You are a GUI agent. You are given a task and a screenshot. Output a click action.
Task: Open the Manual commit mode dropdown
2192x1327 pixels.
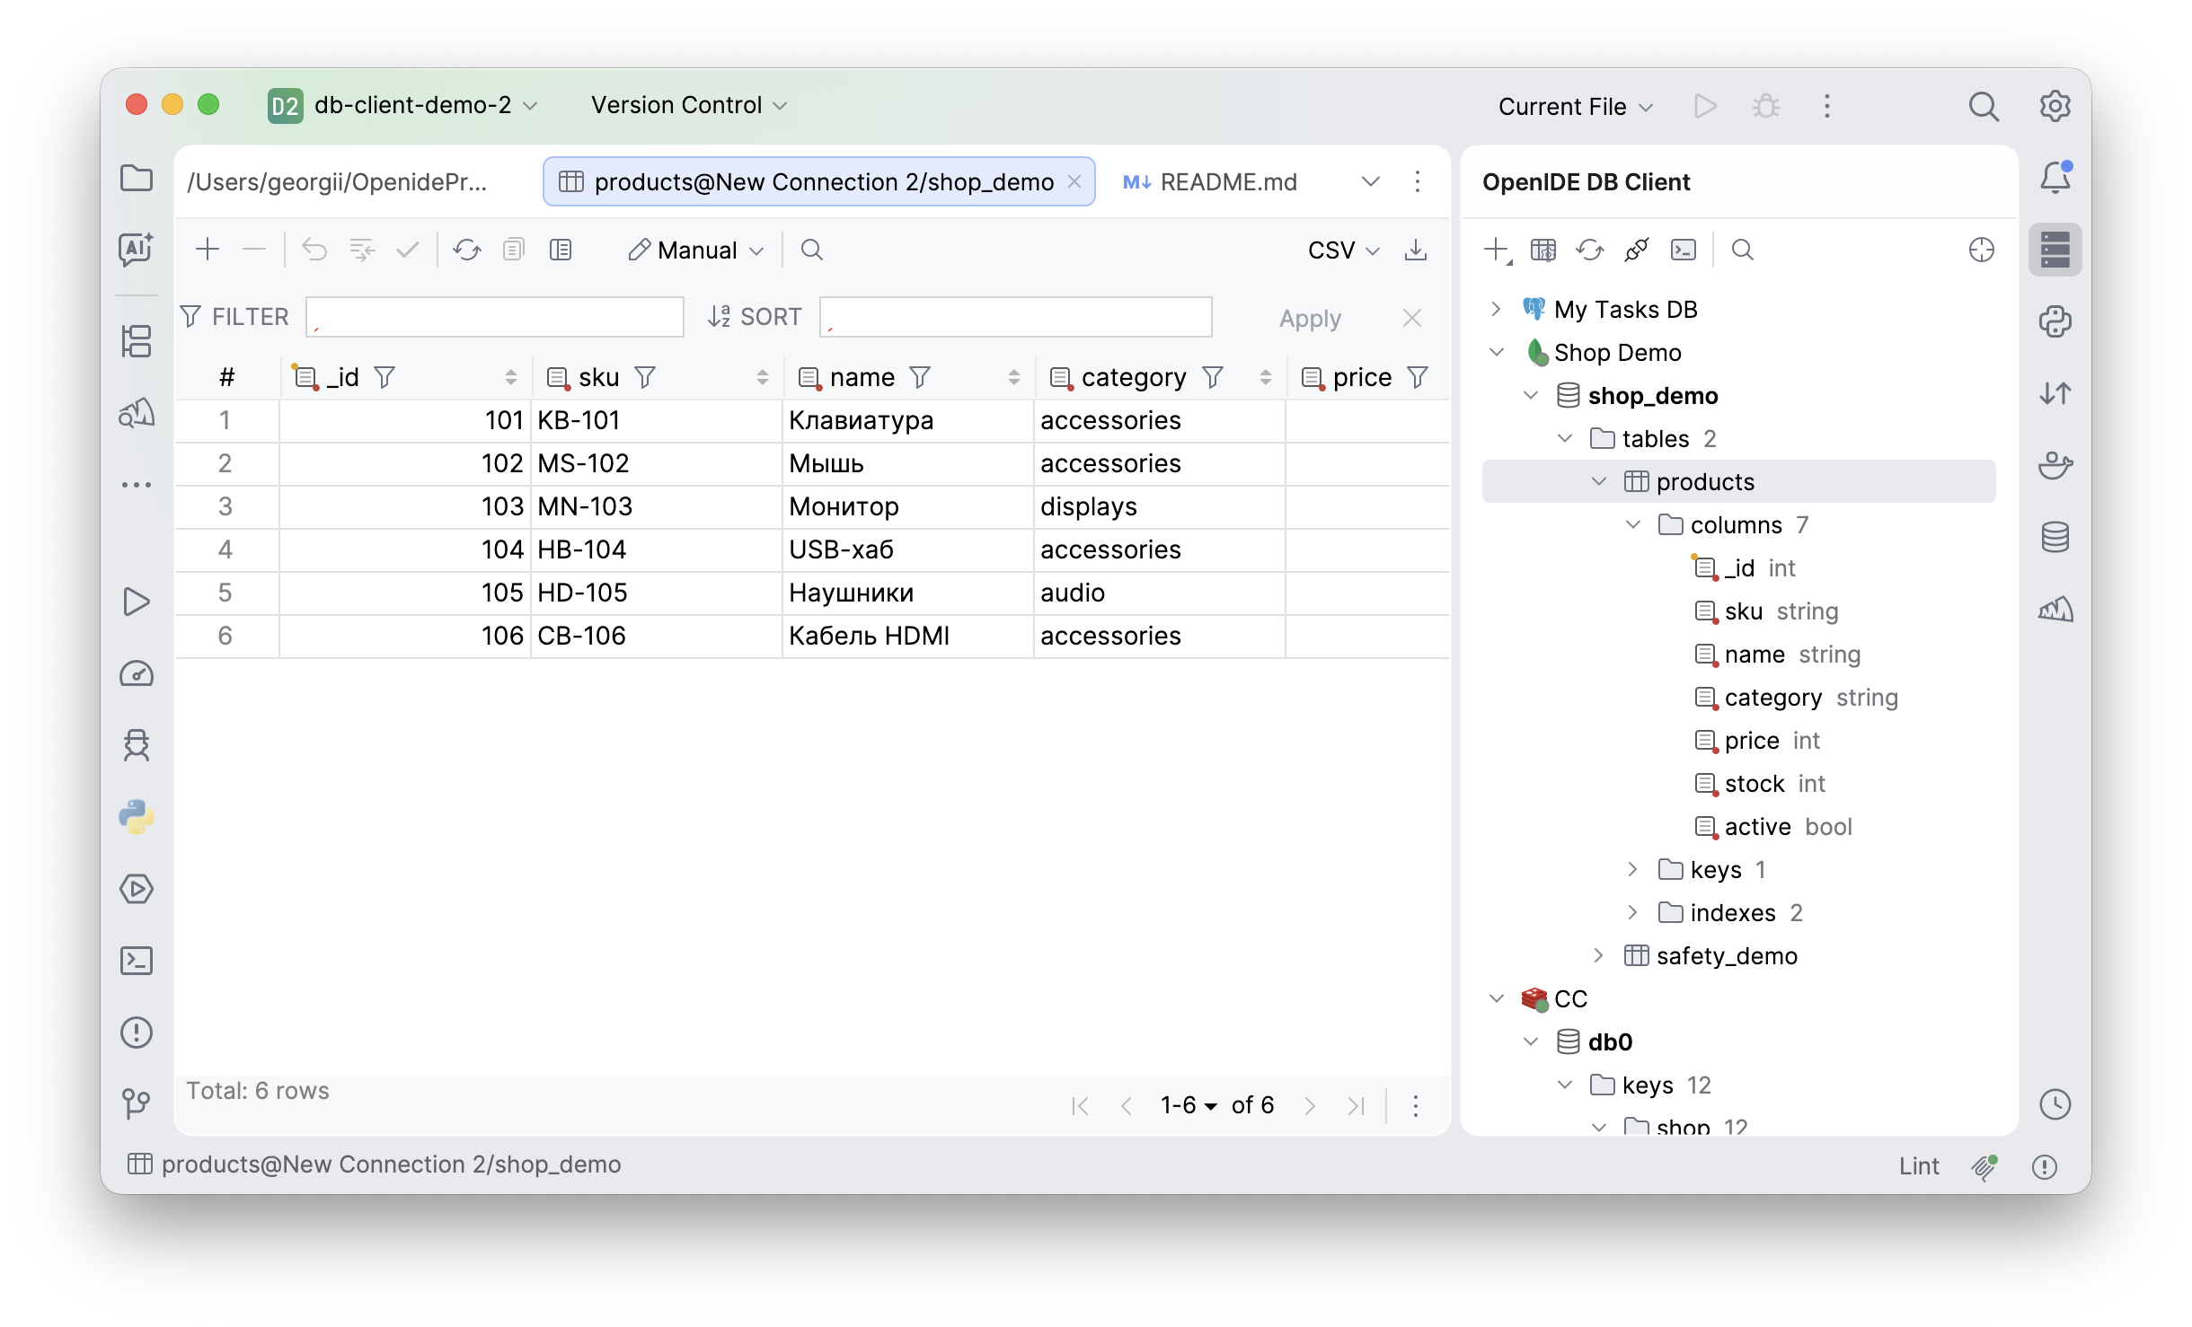[696, 250]
